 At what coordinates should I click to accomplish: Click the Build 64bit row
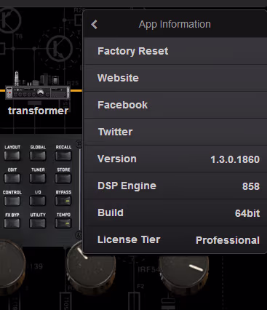[x=175, y=212]
